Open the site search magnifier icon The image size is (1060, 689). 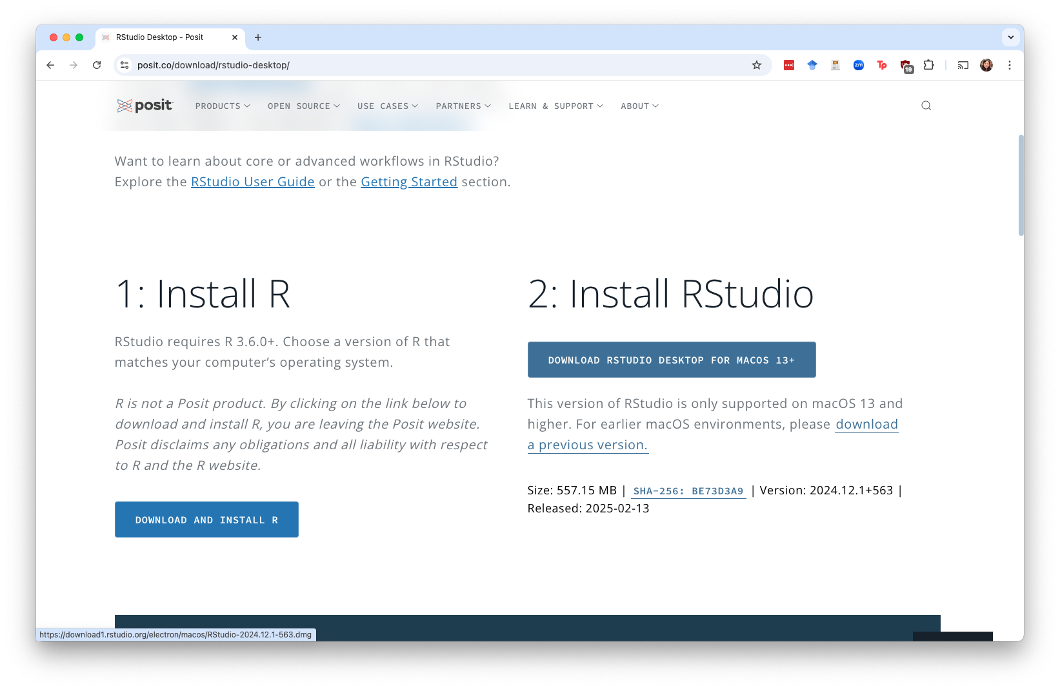coord(926,106)
